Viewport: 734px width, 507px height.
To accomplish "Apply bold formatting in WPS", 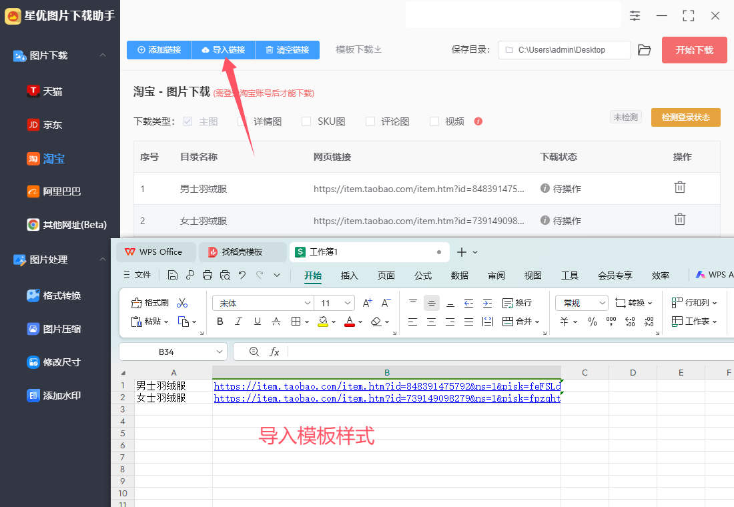I will click(220, 322).
